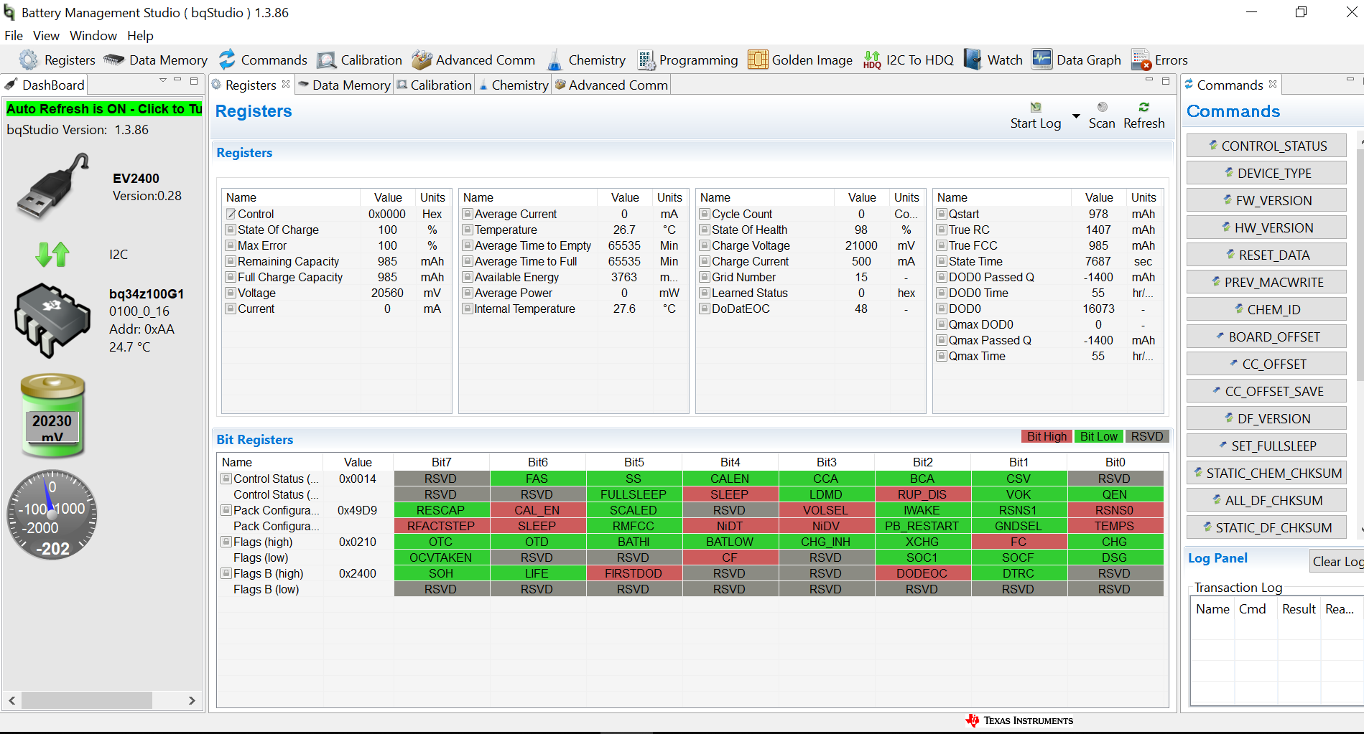This screenshot has width=1364, height=734.
Task: Toggle Auto Refresh ON banner
Action: (x=104, y=109)
